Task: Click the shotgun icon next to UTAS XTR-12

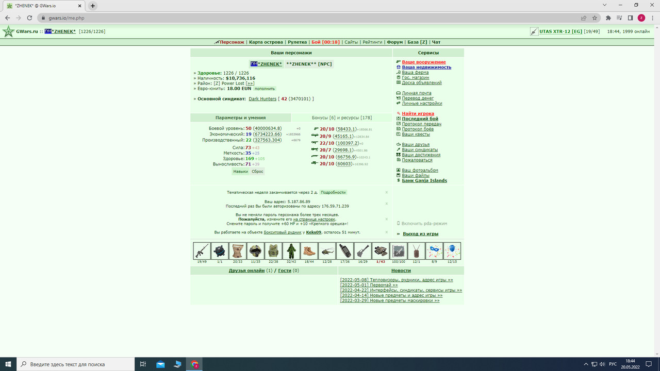Action: (534, 31)
